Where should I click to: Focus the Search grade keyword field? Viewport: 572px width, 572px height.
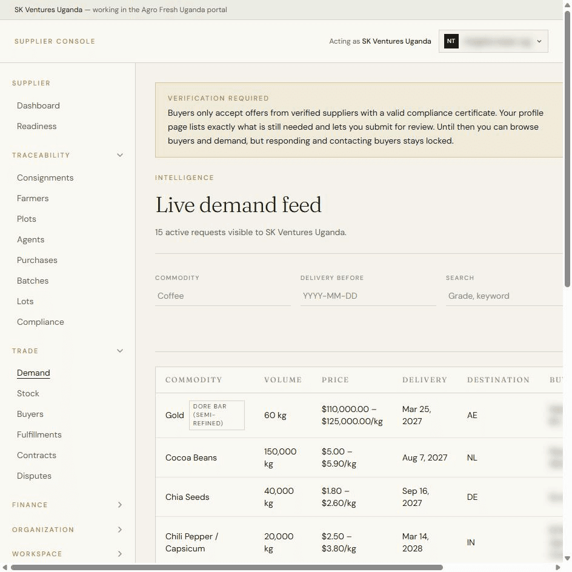[x=505, y=296]
